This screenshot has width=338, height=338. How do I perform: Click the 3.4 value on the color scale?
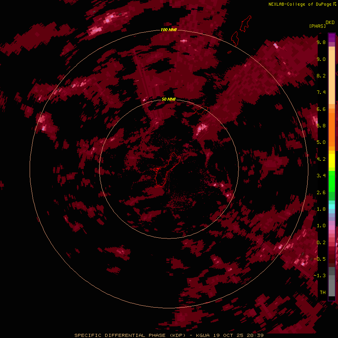click(x=321, y=176)
